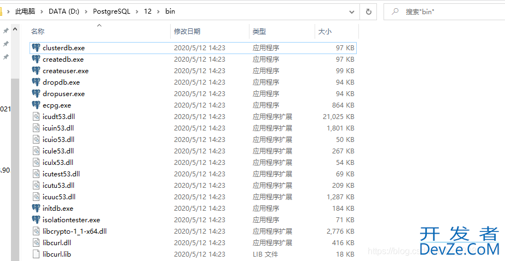This screenshot has width=505, height=261.
Task: Click the icule53.dll file icon
Action: click(x=36, y=151)
